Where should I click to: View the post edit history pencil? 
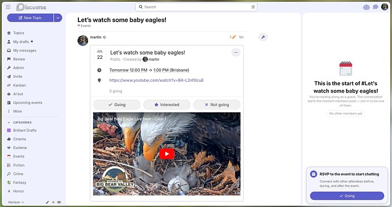(232, 37)
